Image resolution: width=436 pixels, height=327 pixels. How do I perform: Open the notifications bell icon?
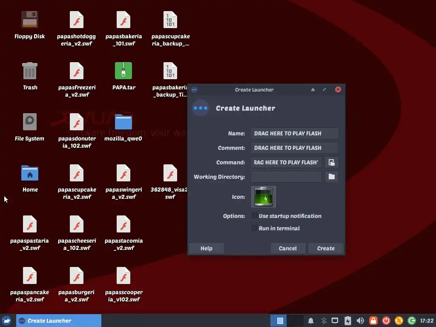311,321
